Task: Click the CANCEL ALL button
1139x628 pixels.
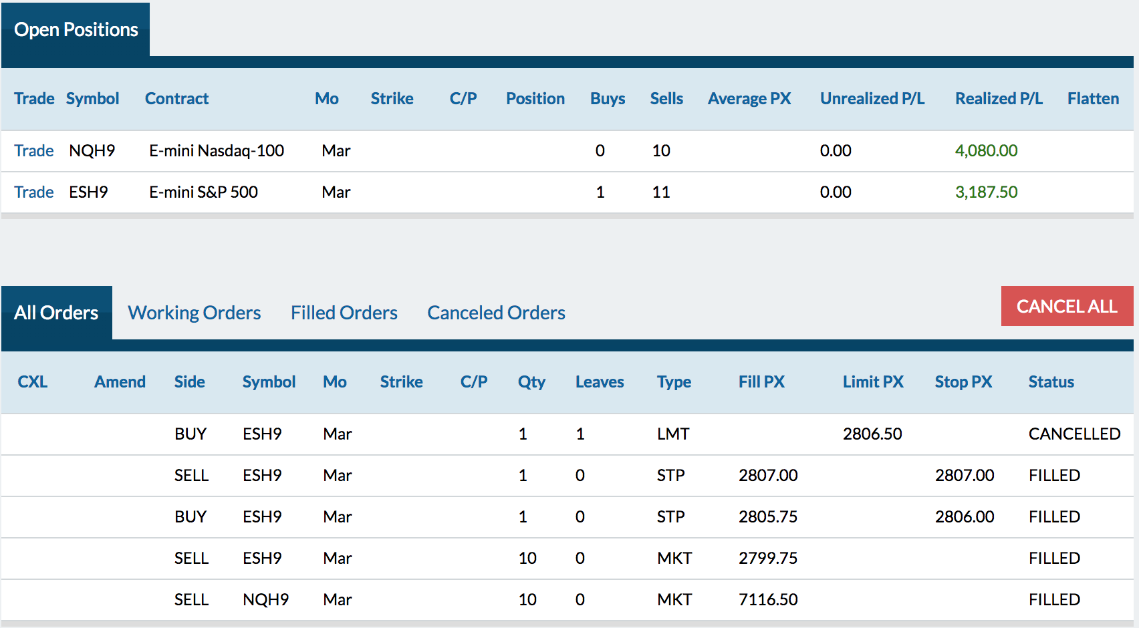Action: 1067,306
